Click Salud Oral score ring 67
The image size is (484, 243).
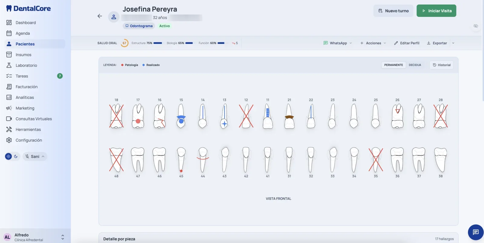124,43
